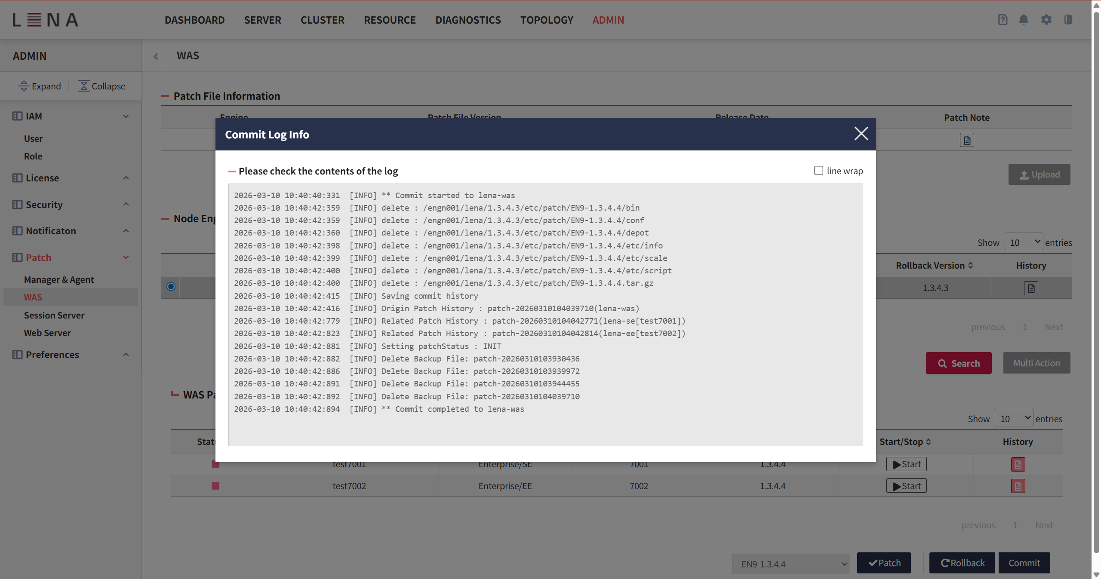Click the Preferences panel icon
The image size is (1101, 579).
point(17,355)
